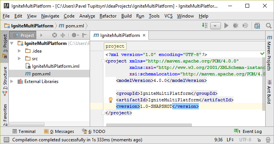This screenshot has width=274, height=144.
Task: Open the Terminal tool window
Action: pyautogui.click(x=24, y=131)
